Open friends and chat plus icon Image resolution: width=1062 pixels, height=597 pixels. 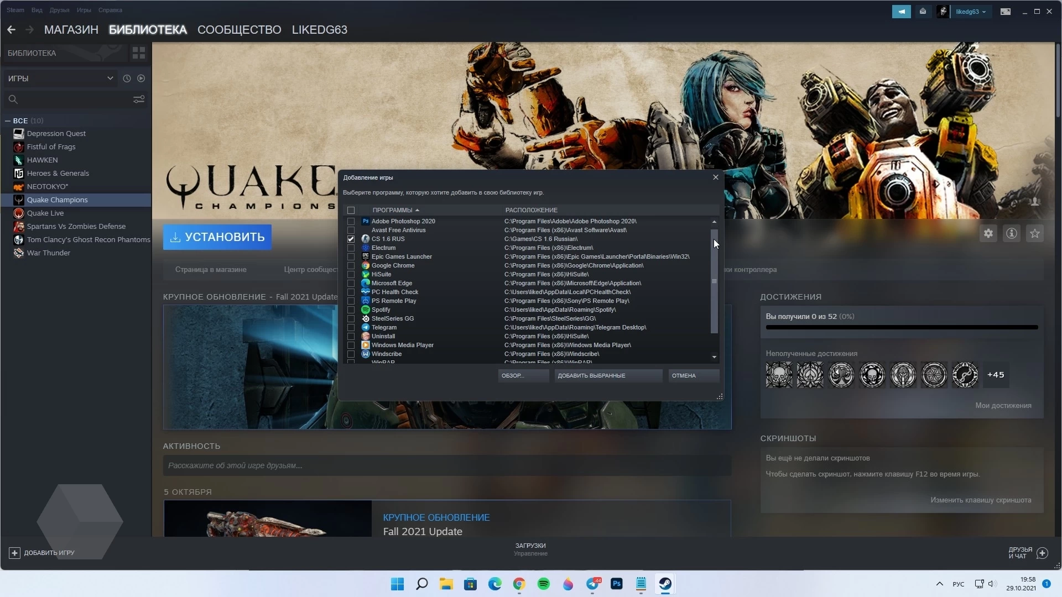[1043, 553]
